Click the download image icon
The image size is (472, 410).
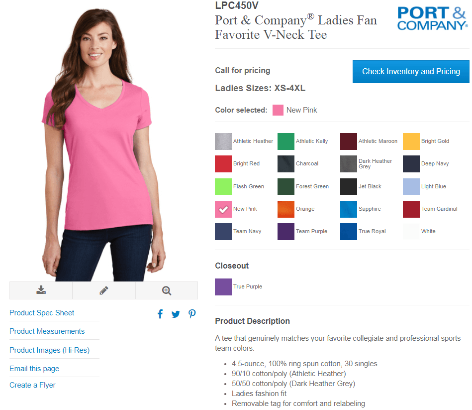pos(41,290)
